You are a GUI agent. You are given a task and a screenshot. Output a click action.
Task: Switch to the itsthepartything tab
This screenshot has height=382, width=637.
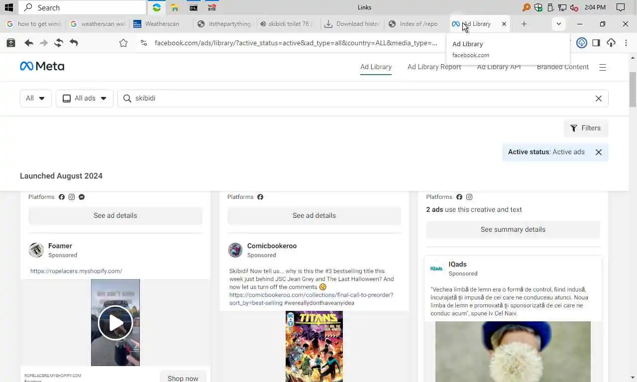pyautogui.click(x=225, y=24)
